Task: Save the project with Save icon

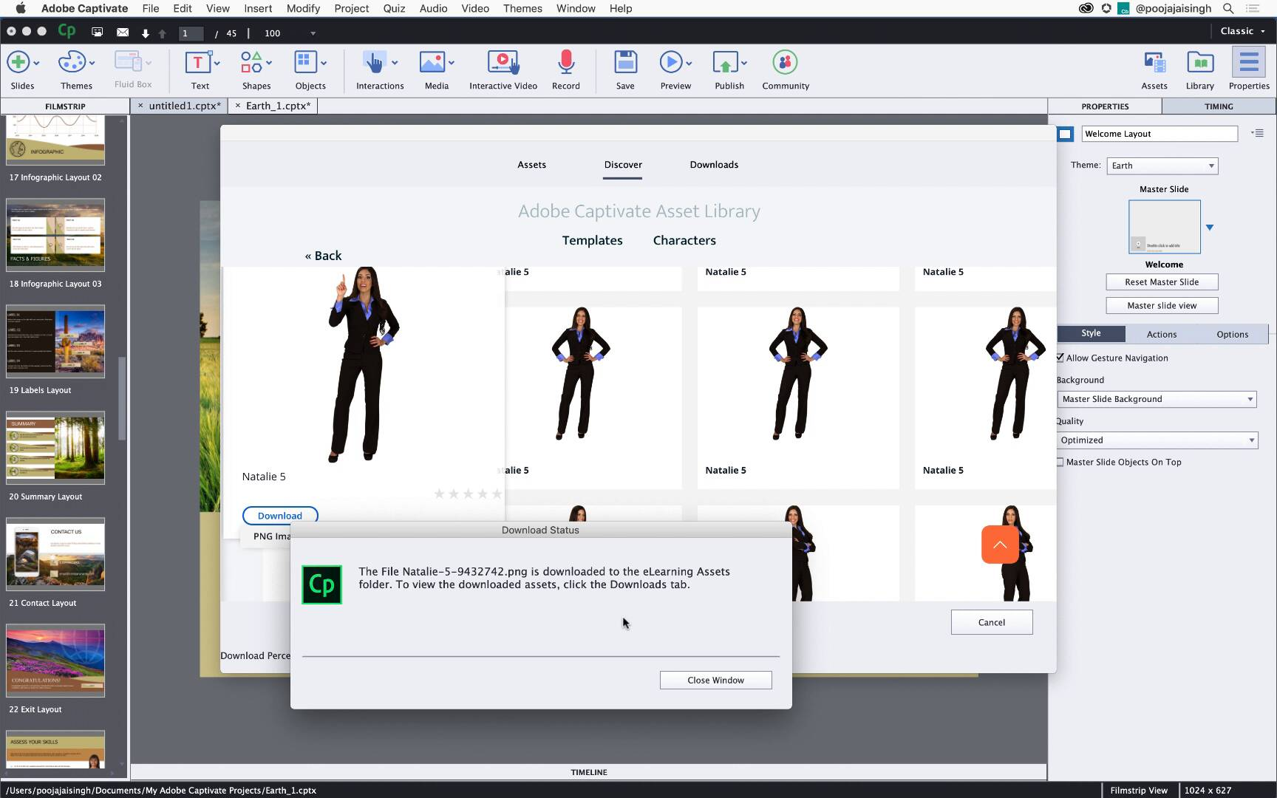Action: [625, 63]
